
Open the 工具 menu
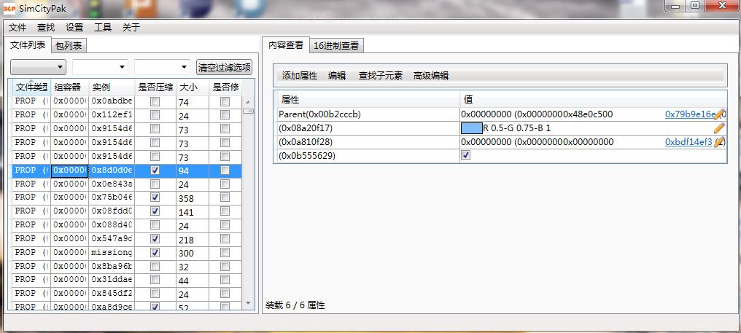103,28
